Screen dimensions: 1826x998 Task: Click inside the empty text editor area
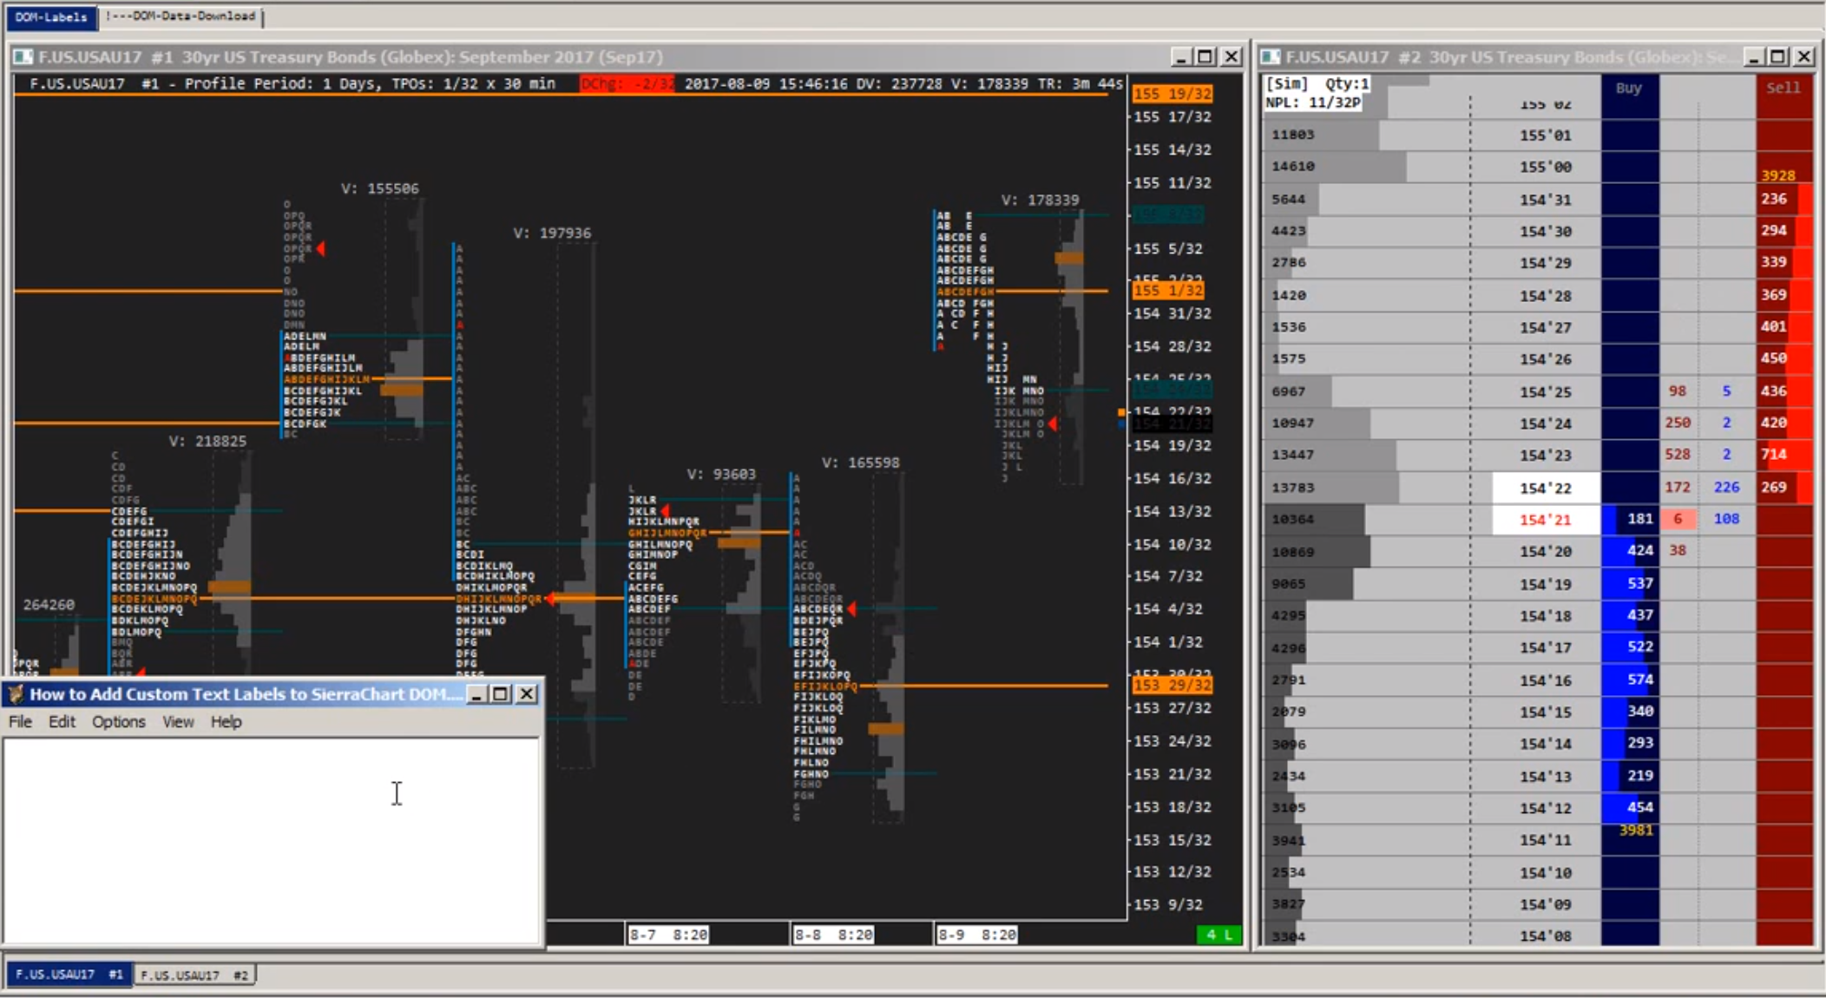coord(271,840)
